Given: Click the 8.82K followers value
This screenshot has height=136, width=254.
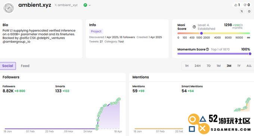Looking at the screenshot, I should tap(8, 91).
